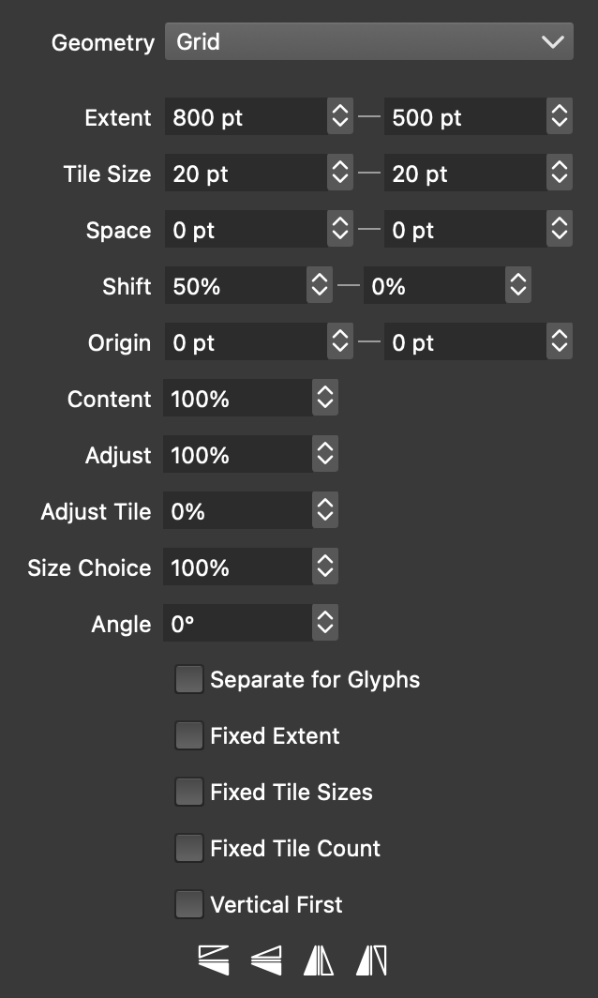Open the Geometry Grid dropdown
The height and width of the screenshot is (998, 598).
click(368, 42)
